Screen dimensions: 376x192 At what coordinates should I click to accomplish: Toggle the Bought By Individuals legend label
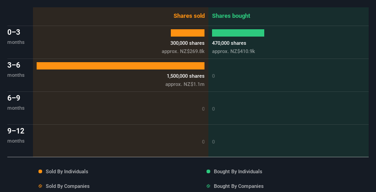tap(238, 171)
